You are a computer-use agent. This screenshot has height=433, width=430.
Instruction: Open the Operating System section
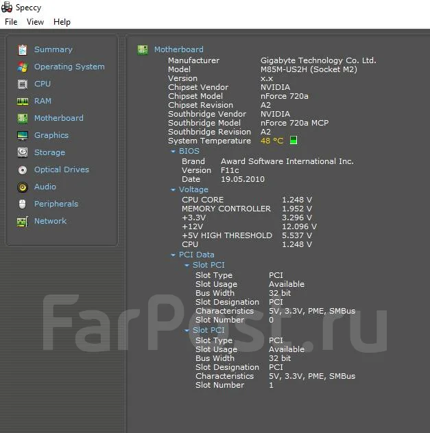[x=69, y=67]
